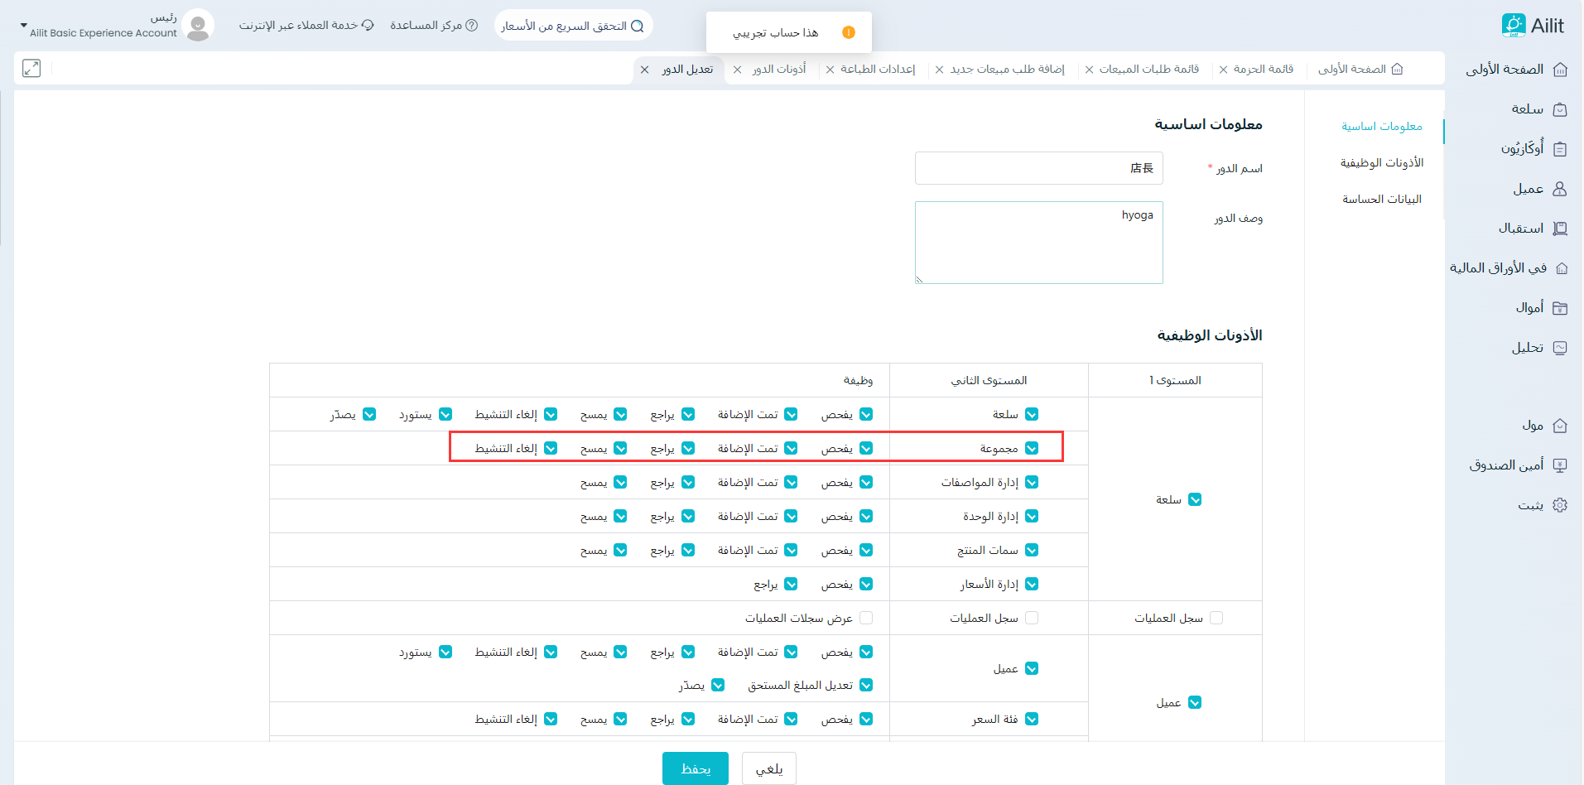This screenshot has width=1584, height=785.
Task: Open online customer service (خدمة العملاء)
Action: point(306,26)
